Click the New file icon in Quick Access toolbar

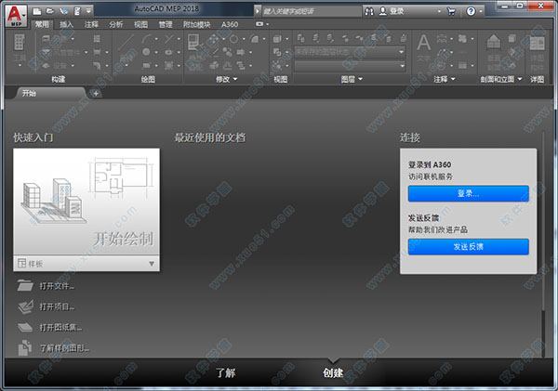[37, 11]
